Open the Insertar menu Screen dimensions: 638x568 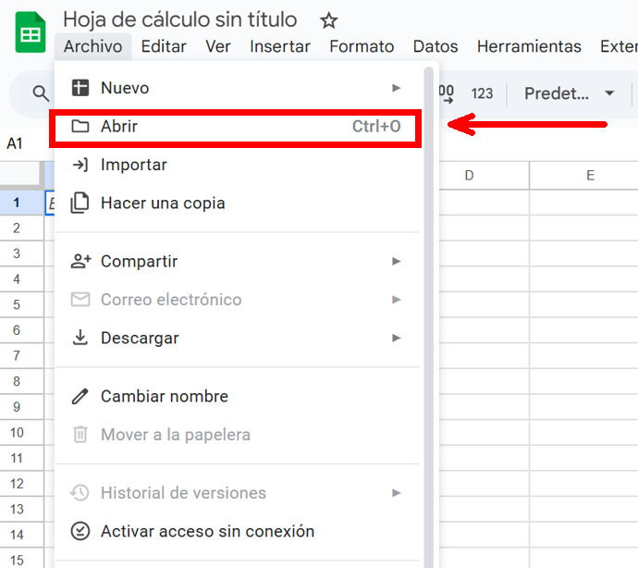280,46
